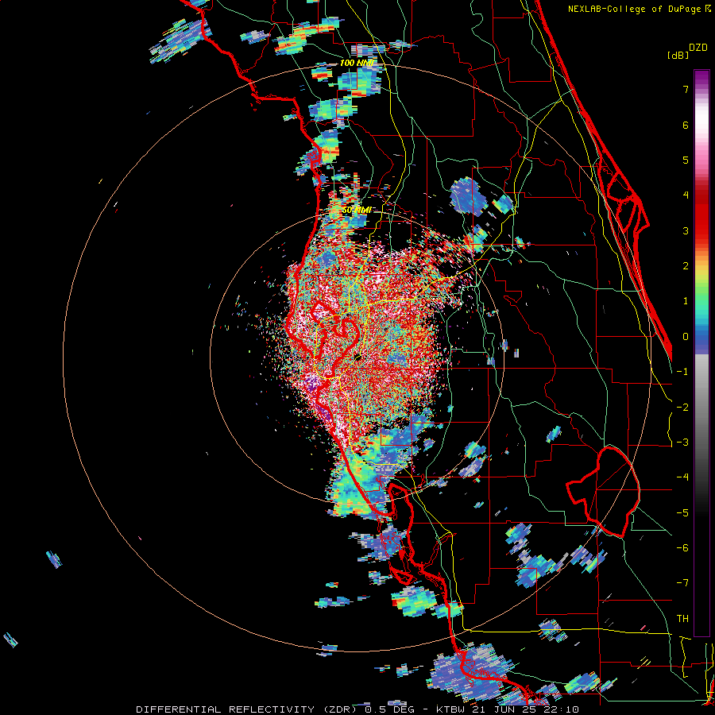This screenshot has height=715, width=715.
Task: Click the -3 value on the color scale
Action: (682, 443)
